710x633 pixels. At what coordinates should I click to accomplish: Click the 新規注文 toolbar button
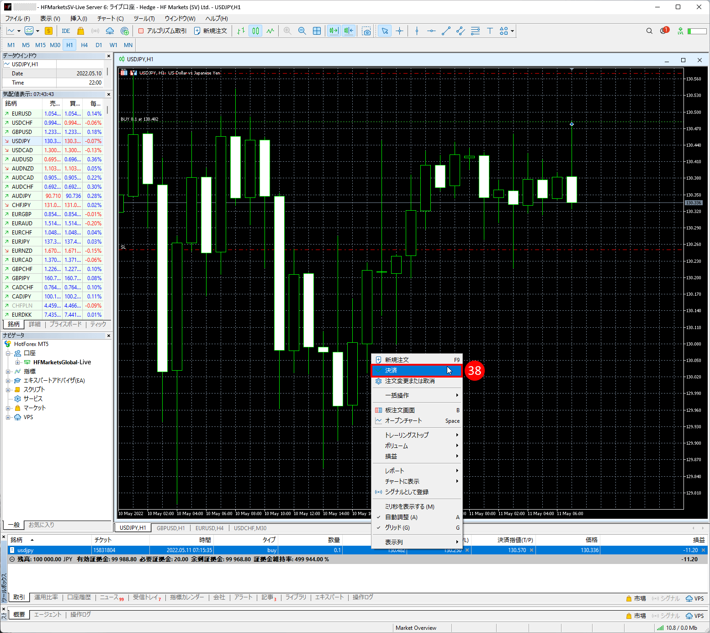(211, 31)
